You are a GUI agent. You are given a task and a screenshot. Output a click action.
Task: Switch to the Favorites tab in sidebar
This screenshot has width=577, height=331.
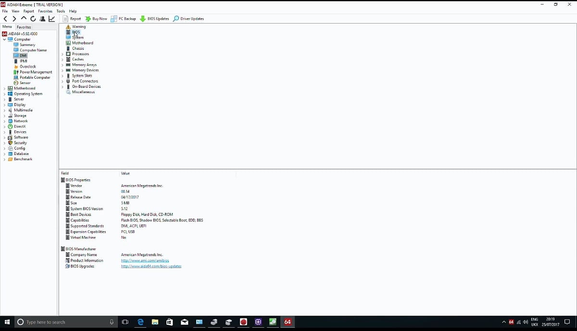(24, 27)
